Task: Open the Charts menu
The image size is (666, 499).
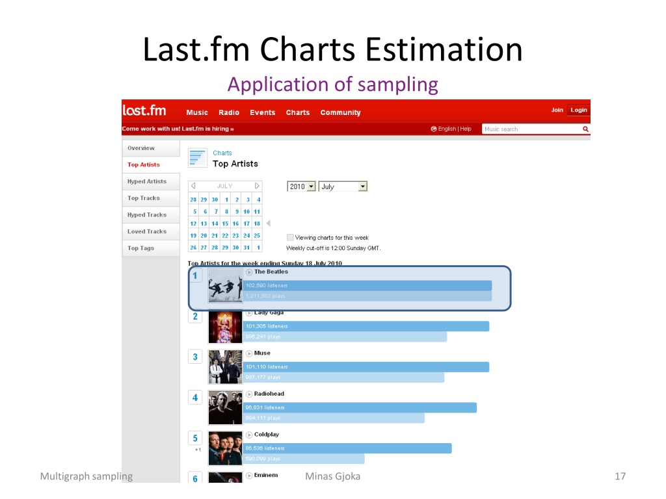Action: [x=298, y=112]
